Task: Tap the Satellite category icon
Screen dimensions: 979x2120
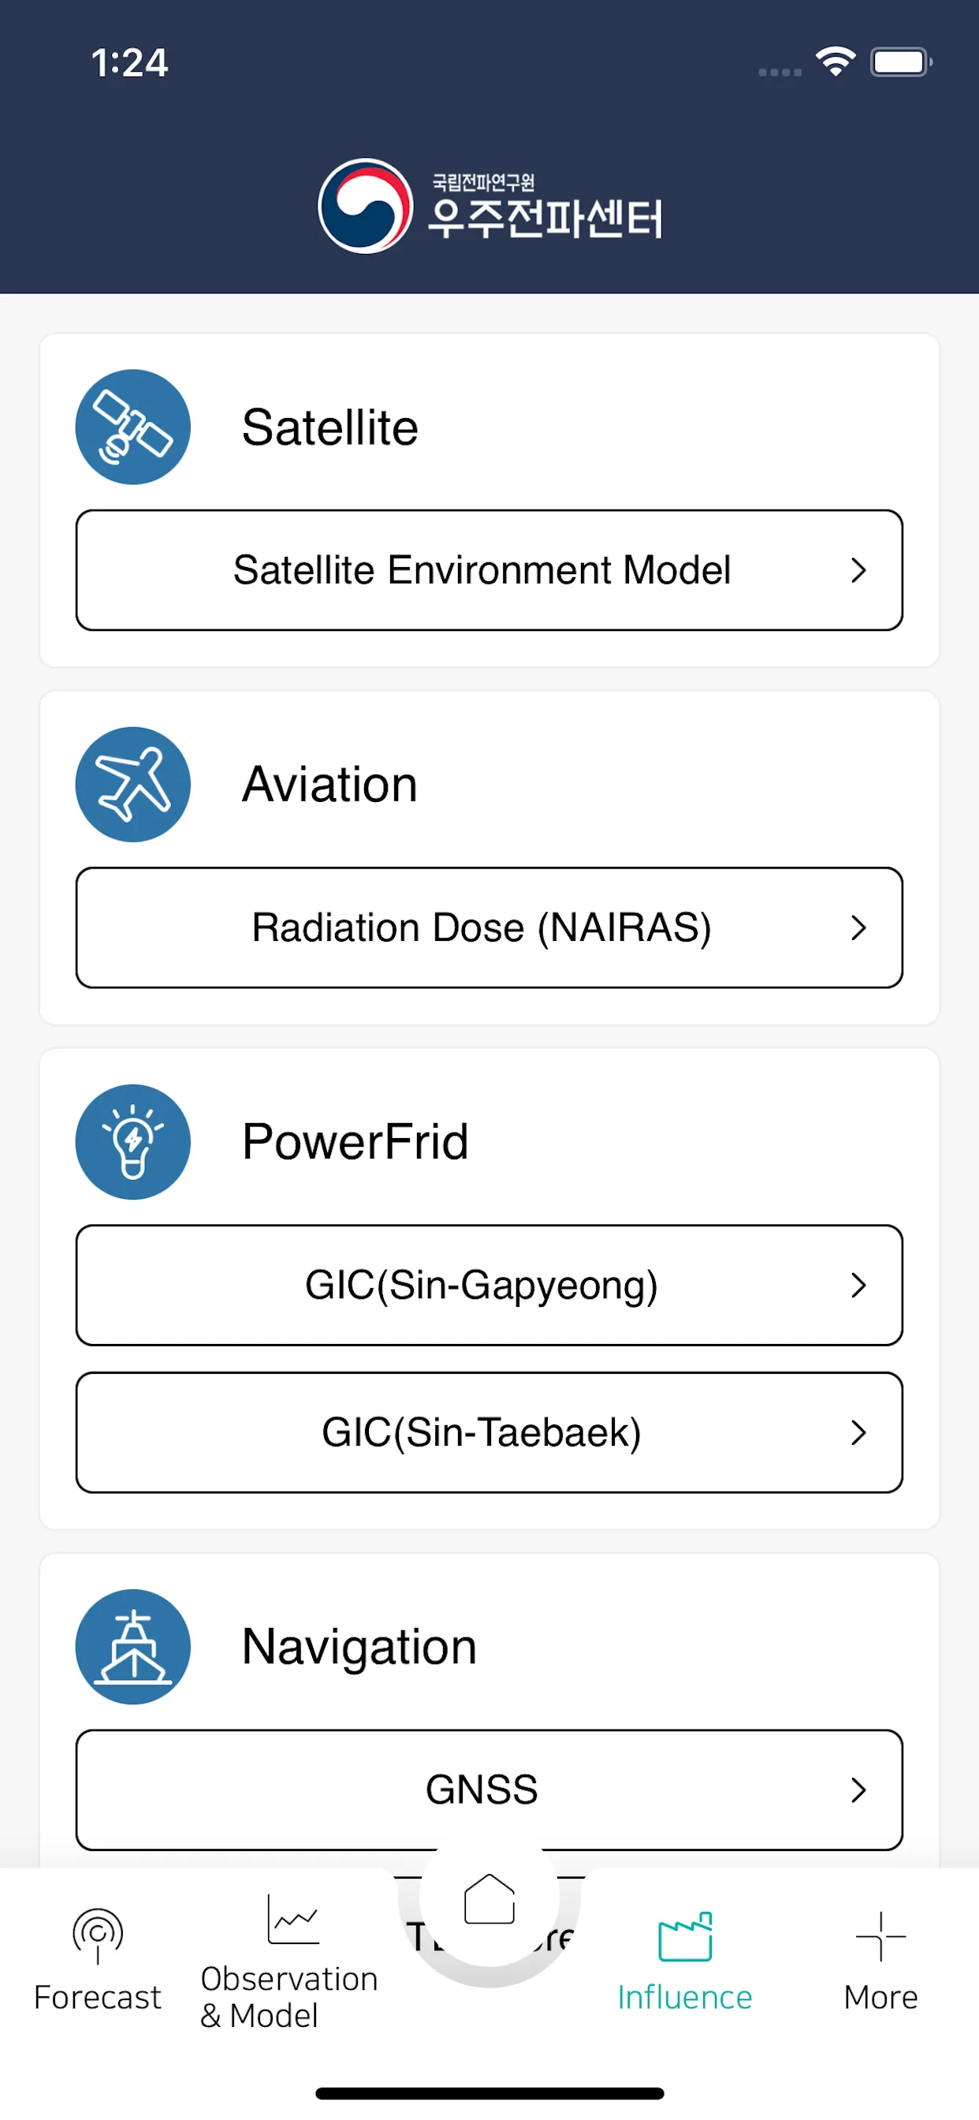Action: tap(132, 427)
